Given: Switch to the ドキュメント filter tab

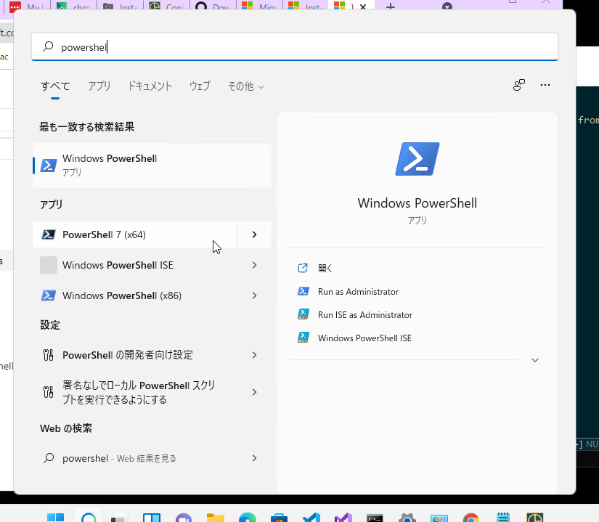Looking at the screenshot, I should 150,86.
